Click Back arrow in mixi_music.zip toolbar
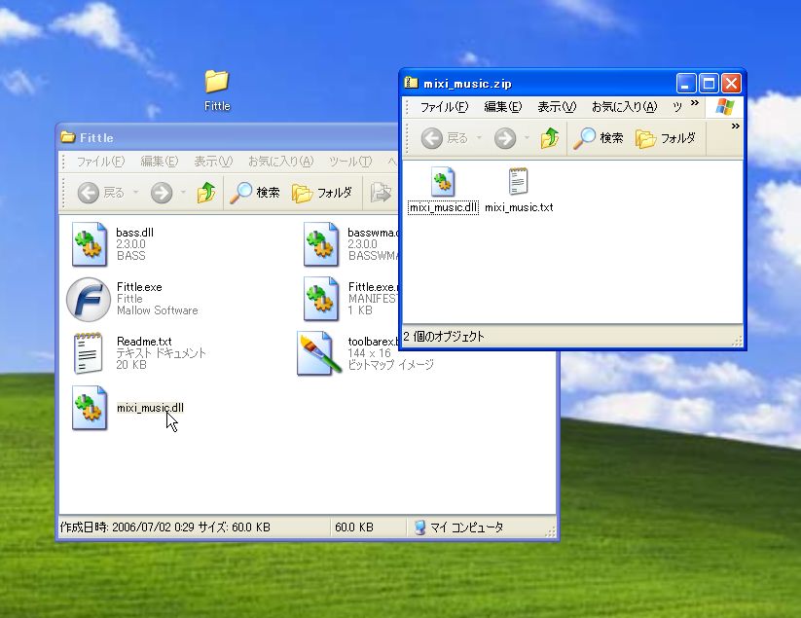Viewport: 801px width, 618px height. click(432, 138)
